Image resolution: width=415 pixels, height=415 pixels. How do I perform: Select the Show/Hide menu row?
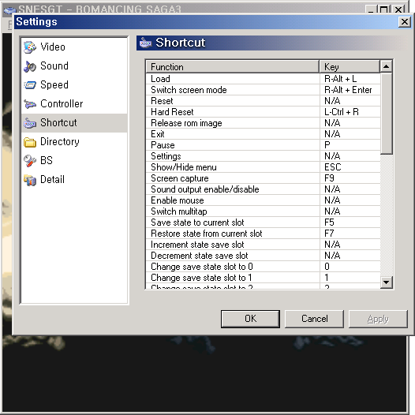click(x=263, y=167)
